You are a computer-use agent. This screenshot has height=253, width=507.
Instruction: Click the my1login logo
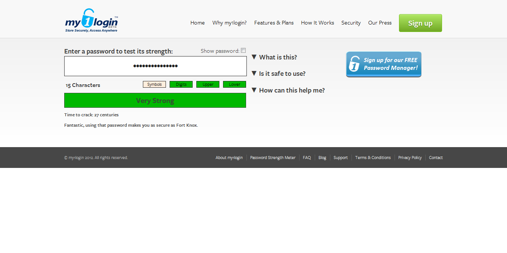click(91, 21)
